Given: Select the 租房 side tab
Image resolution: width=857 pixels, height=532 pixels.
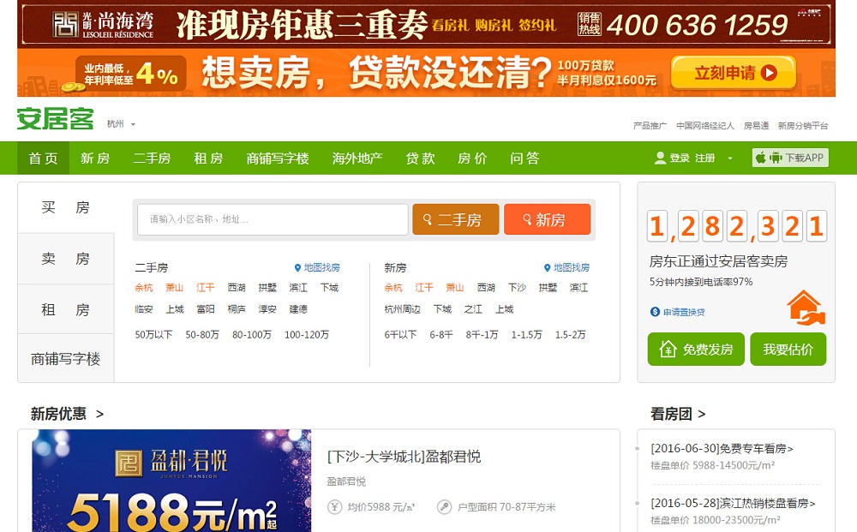Looking at the screenshot, I should pos(66,310).
